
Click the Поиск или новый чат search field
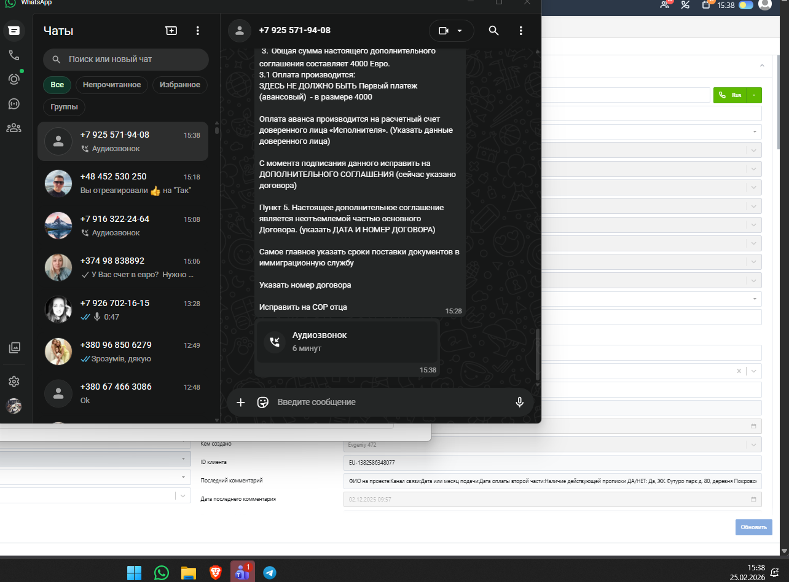126,60
